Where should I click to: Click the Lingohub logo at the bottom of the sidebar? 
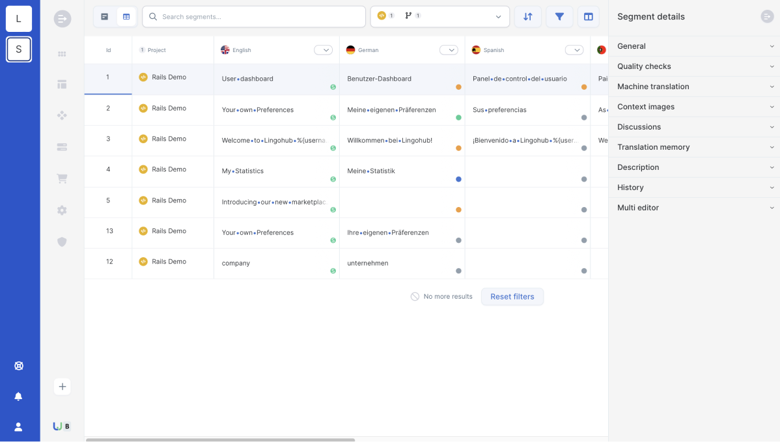click(58, 426)
